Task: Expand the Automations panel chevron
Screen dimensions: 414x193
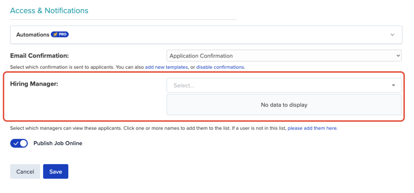Action: [393, 35]
